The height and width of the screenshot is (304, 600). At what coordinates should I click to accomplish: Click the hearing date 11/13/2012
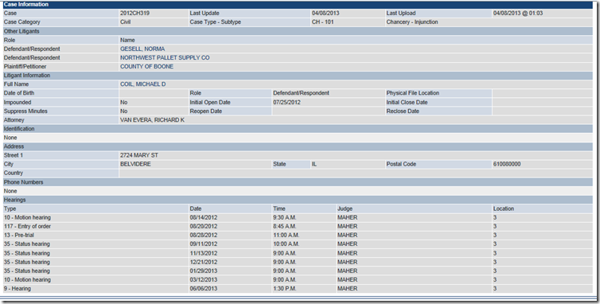pyautogui.click(x=203, y=253)
